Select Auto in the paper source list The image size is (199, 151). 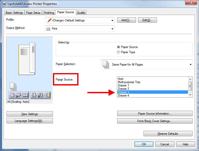click(153, 79)
